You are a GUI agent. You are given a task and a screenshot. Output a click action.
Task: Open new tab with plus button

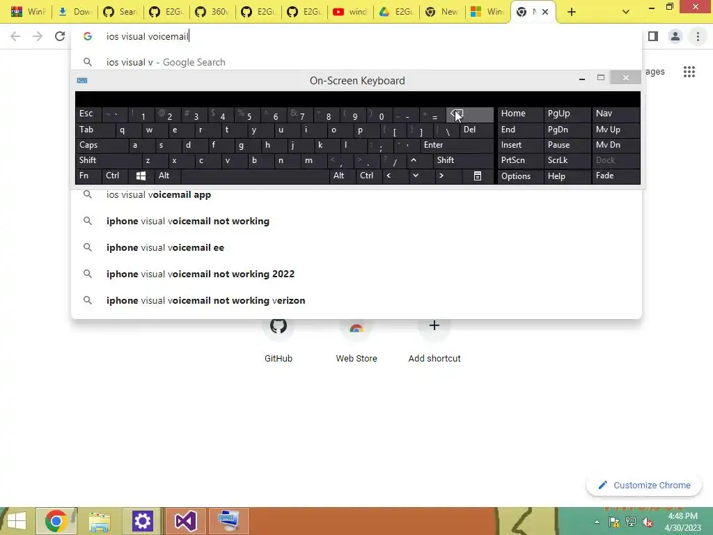pos(572,12)
